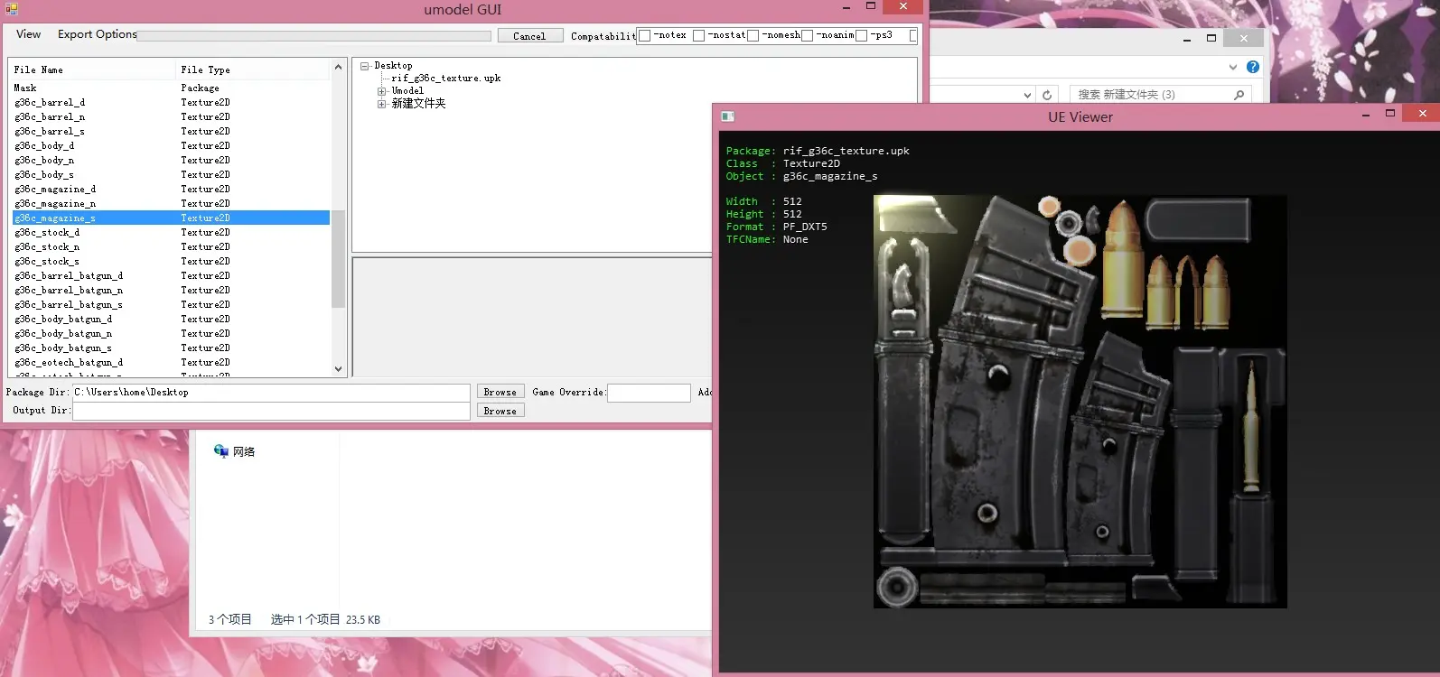The height and width of the screenshot is (677, 1440).
Task: Tick the -noanim checkbox
Action: click(807, 36)
